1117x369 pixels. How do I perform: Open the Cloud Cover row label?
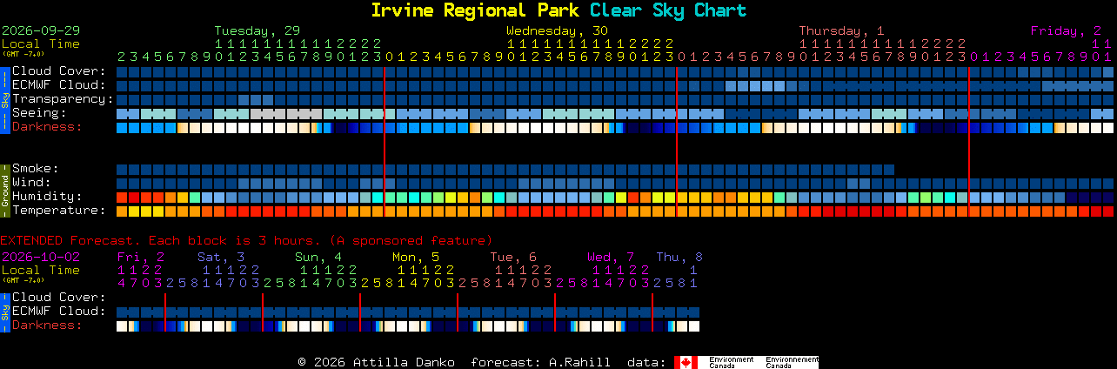point(58,71)
